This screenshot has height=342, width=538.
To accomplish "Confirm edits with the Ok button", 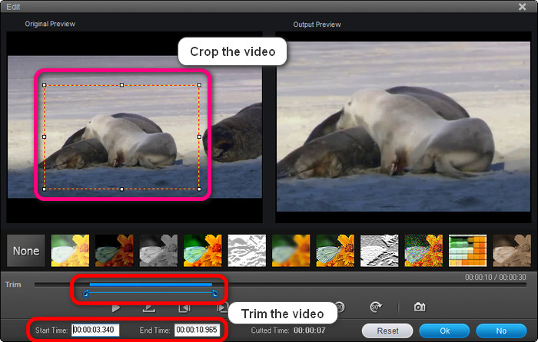I will 445,330.
